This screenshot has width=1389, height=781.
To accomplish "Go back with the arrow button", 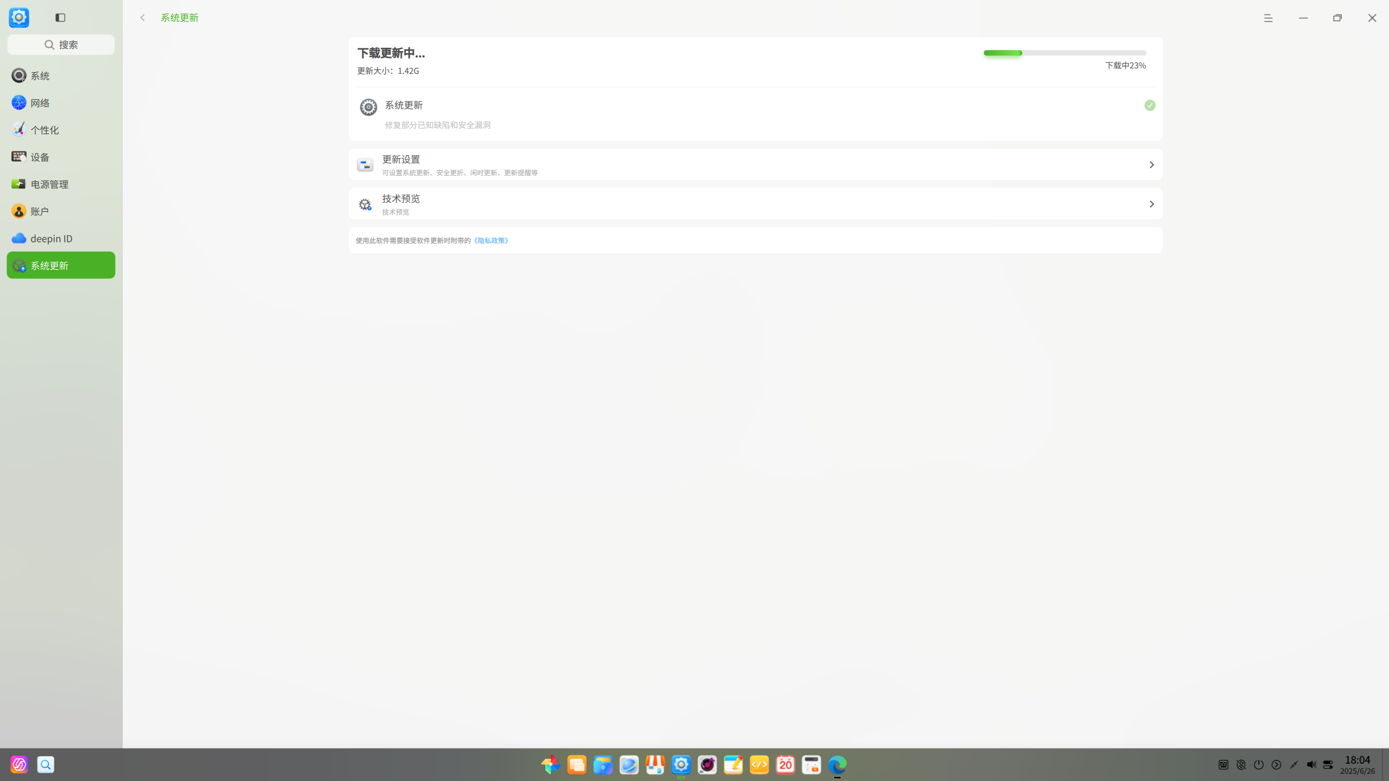I will [x=143, y=18].
